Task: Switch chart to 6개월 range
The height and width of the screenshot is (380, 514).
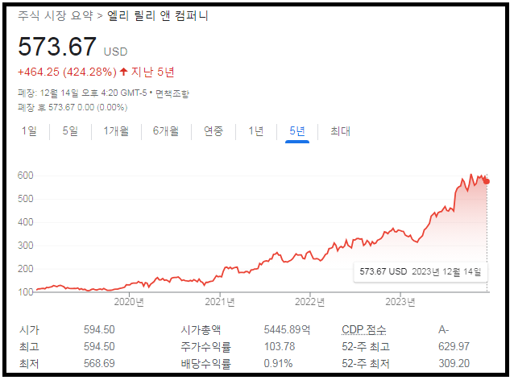Action: pos(166,131)
